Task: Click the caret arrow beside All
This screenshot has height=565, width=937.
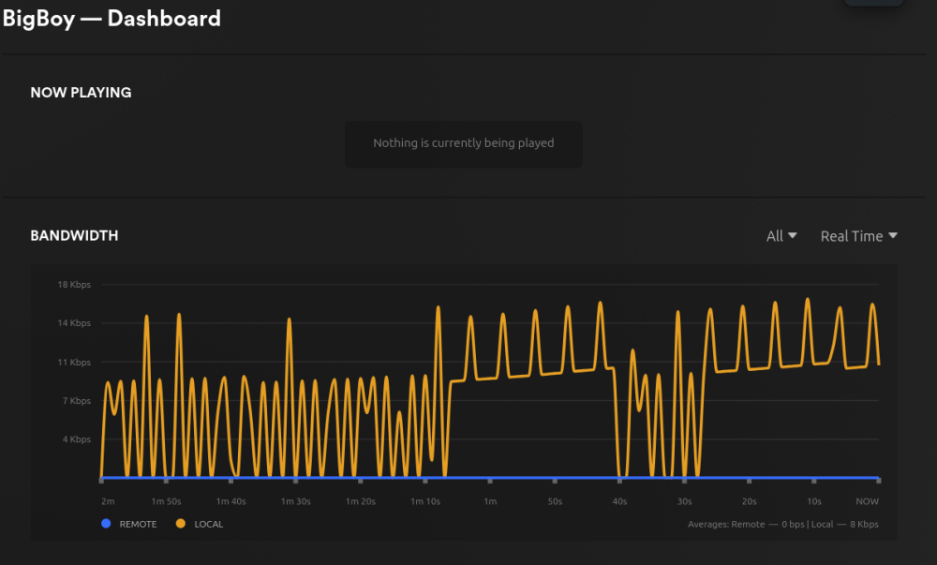Action: tap(793, 236)
